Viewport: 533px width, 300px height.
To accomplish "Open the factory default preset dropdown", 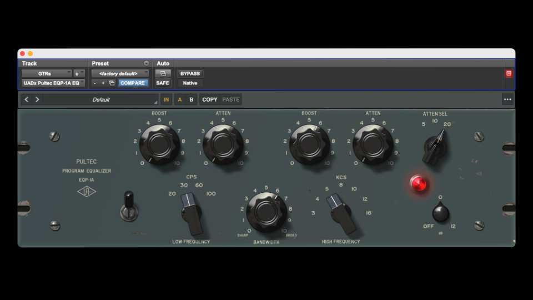I will click(120, 73).
